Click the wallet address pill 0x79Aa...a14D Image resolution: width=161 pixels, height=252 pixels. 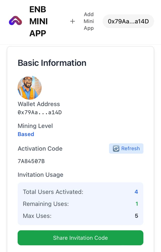128,21
